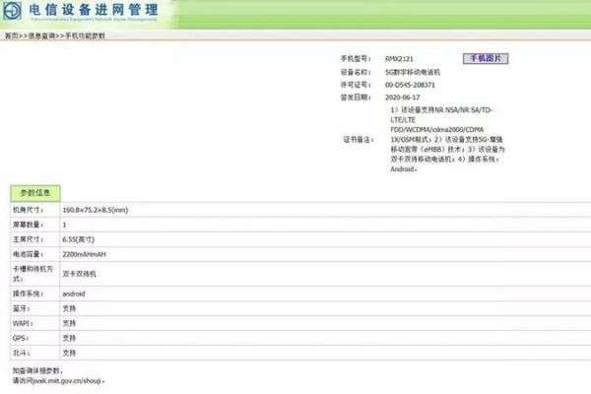
Task: Click the model number RMX2121
Action: click(x=399, y=59)
